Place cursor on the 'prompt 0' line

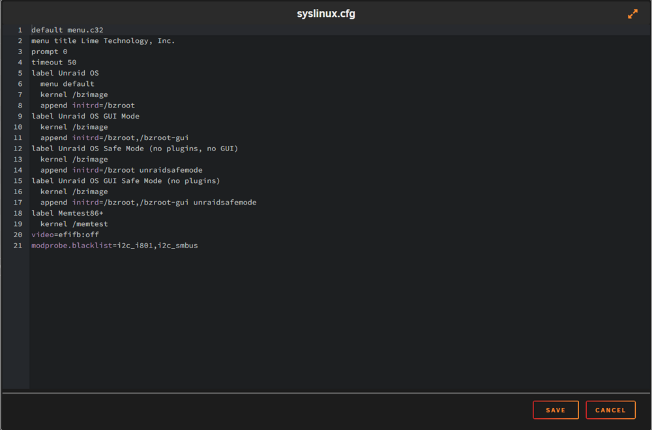click(x=49, y=51)
